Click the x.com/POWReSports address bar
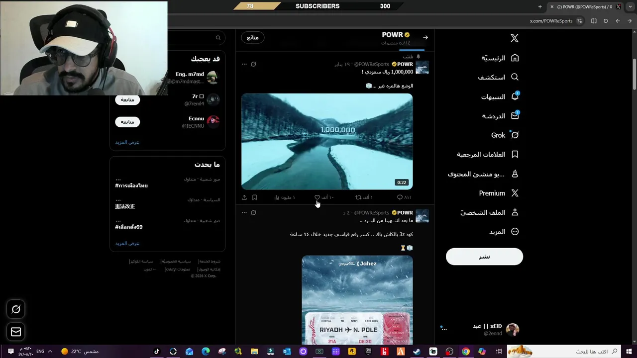Viewport: 637px width, 358px height. click(551, 21)
